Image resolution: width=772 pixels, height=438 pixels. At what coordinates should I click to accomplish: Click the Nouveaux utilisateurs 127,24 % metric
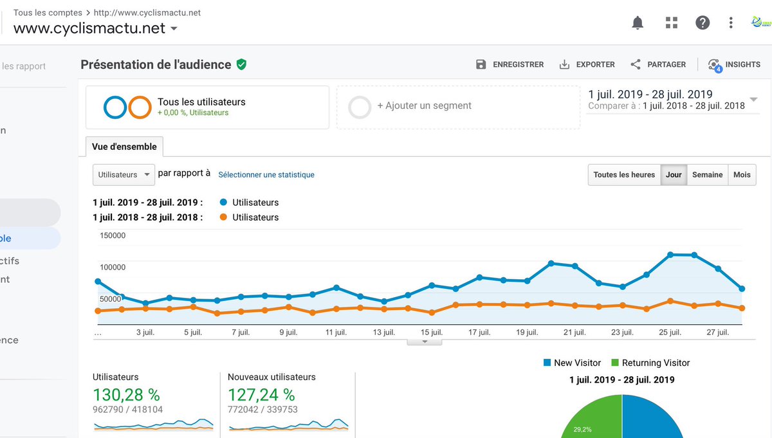[261, 394]
